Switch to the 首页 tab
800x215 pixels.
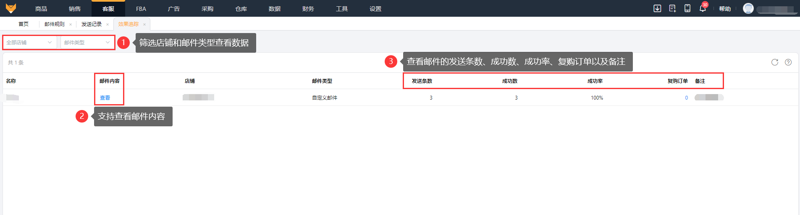[24, 24]
